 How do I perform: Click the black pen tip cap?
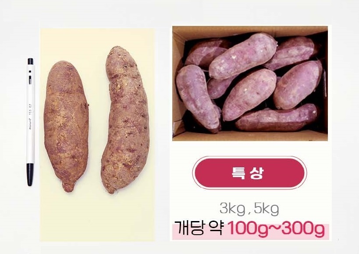click(x=30, y=174)
